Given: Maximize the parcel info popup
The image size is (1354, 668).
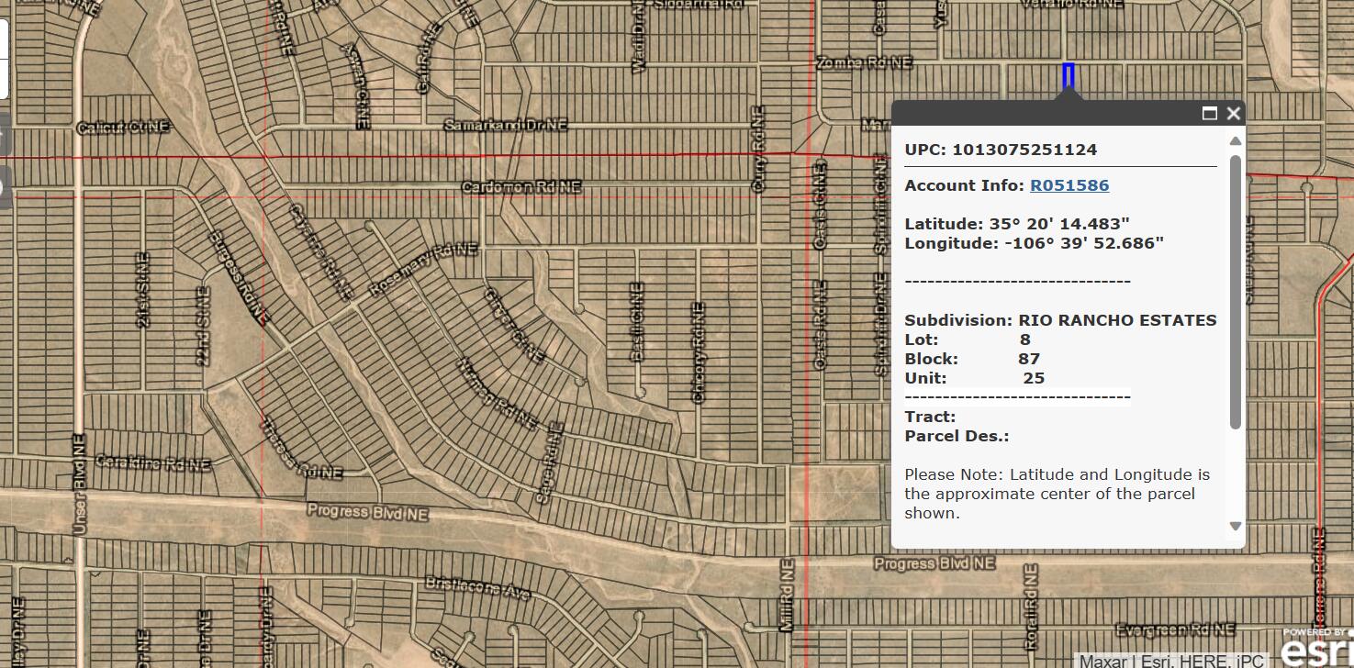Looking at the screenshot, I should 1210,113.
